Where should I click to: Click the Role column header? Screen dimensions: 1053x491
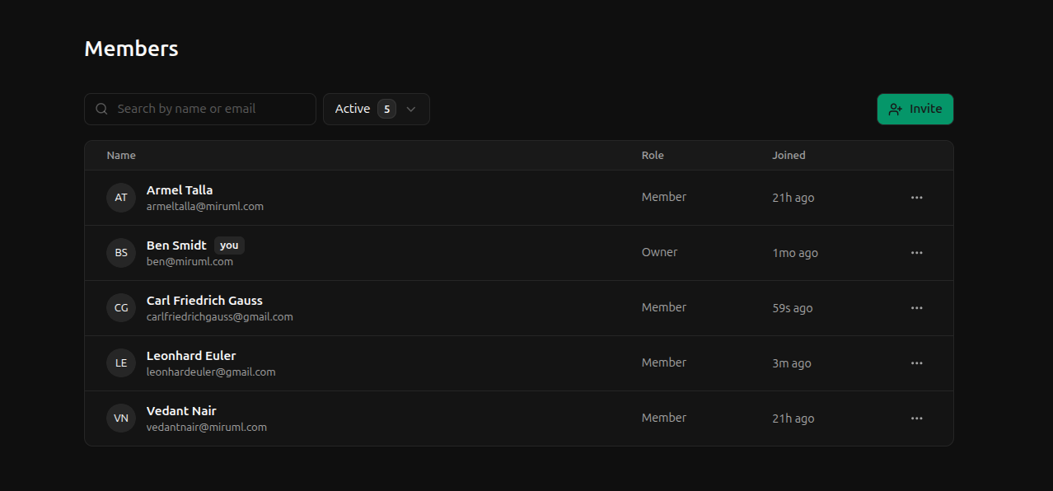(x=653, y=156)
